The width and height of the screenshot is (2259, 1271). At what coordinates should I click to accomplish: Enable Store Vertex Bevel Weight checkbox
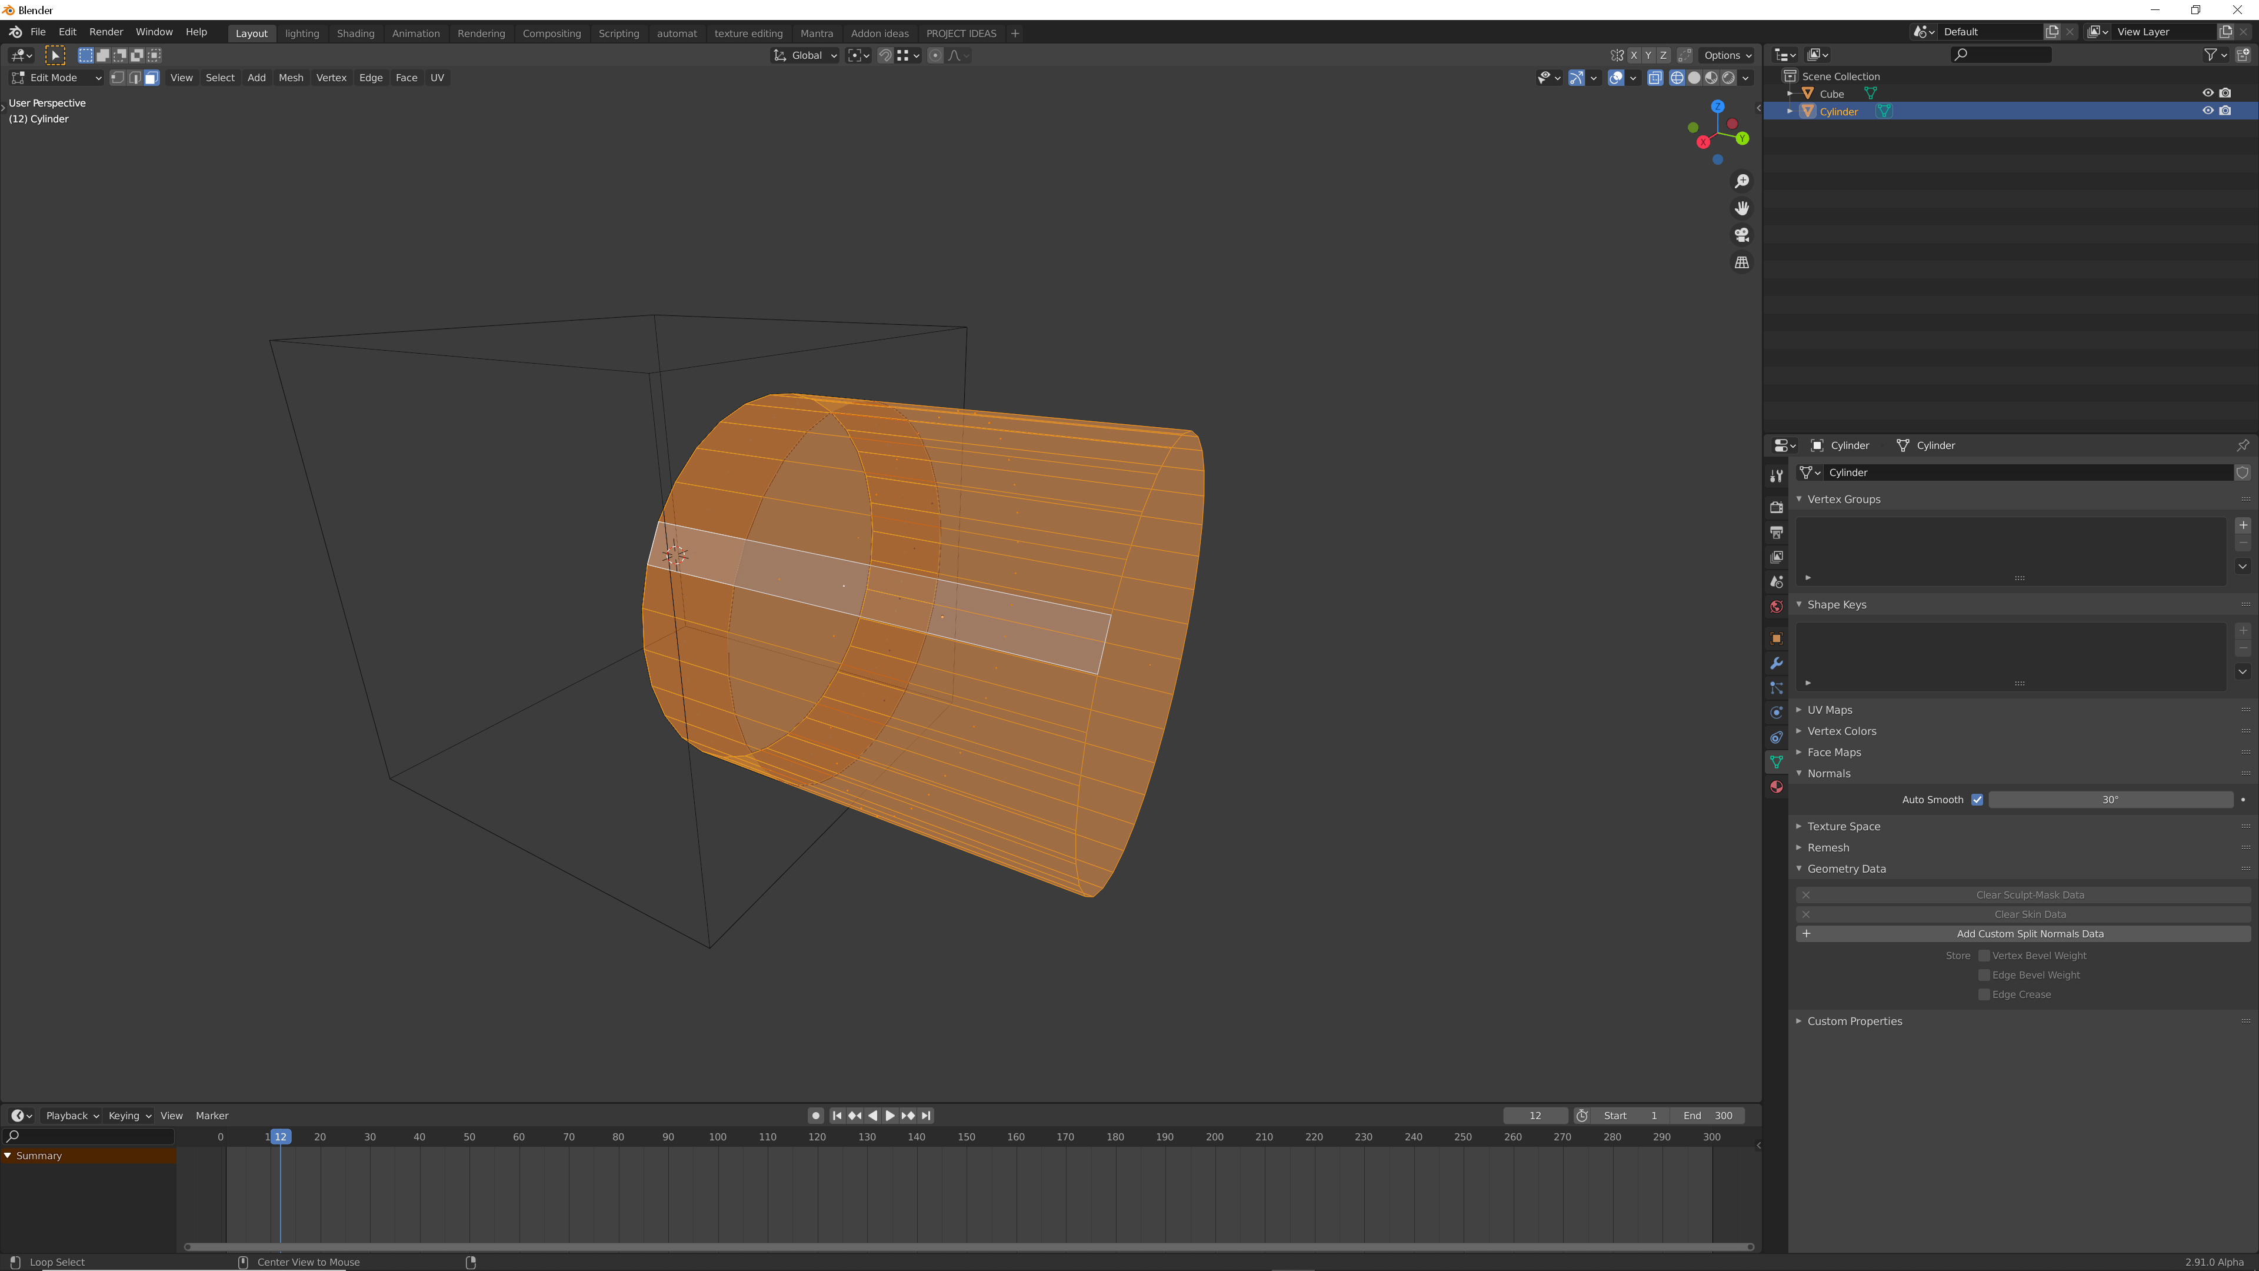click(x=1984, y=955)
